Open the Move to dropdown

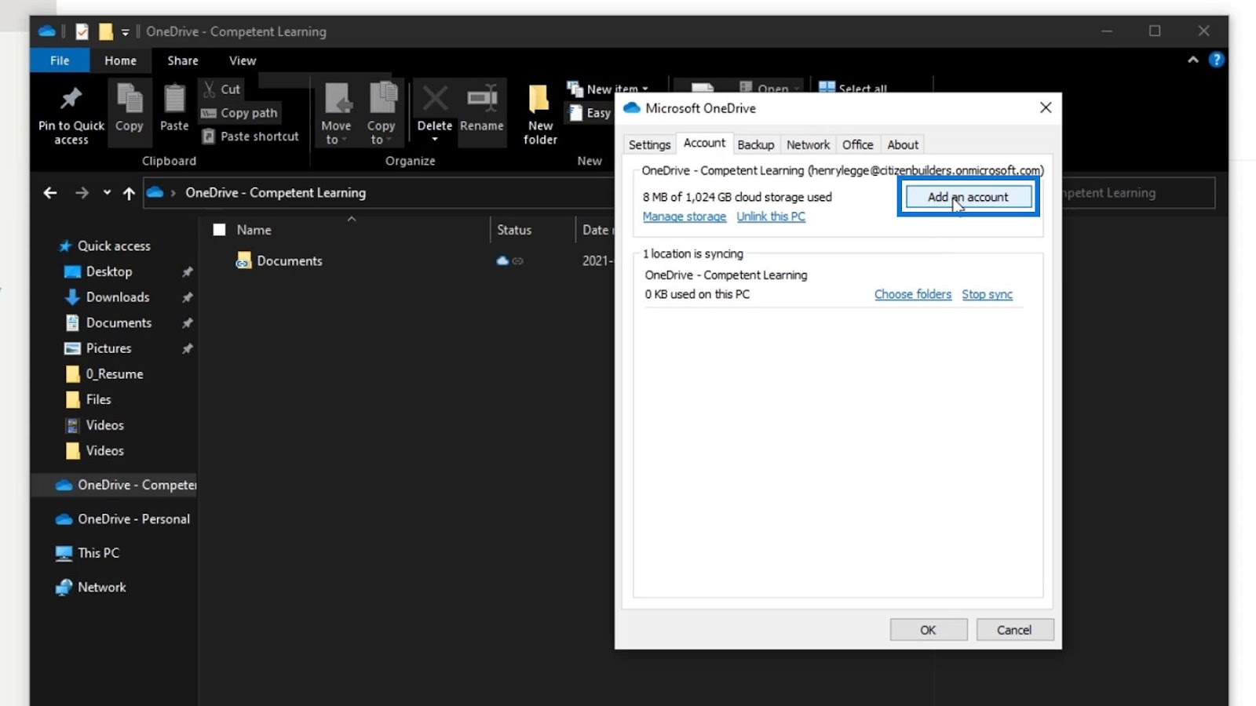336,114
